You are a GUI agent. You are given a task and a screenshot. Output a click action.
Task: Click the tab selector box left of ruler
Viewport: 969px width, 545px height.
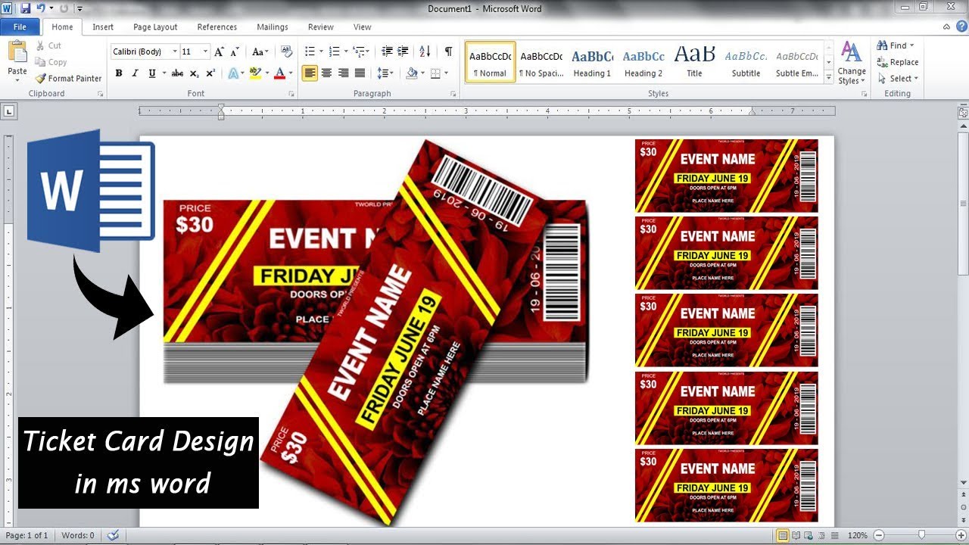[x=9, y=111]
